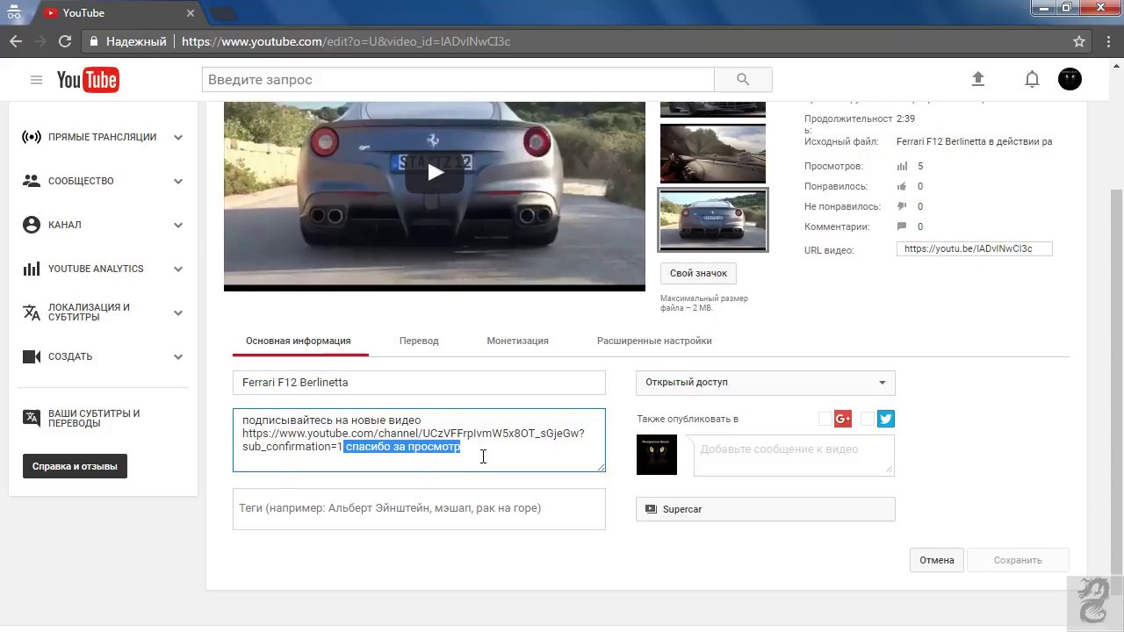
Task: Bookmark this page with the star
Action: click(1079, 41)
